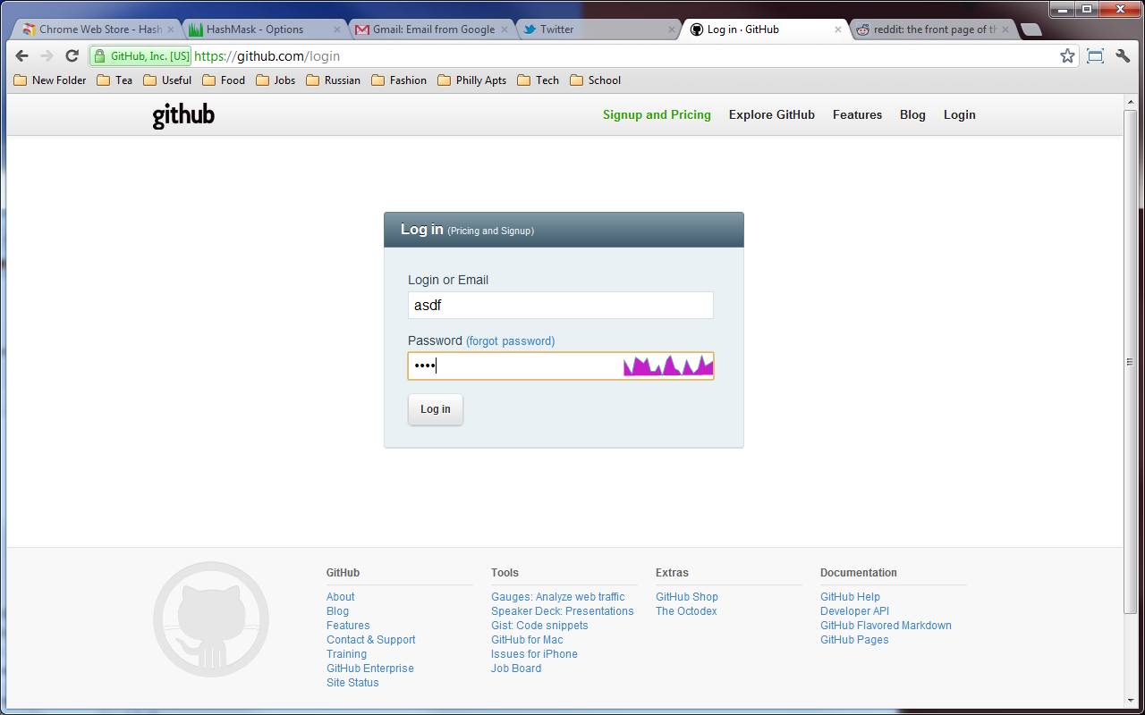Open the New Folder bookmark folder

tap(50, 80)
